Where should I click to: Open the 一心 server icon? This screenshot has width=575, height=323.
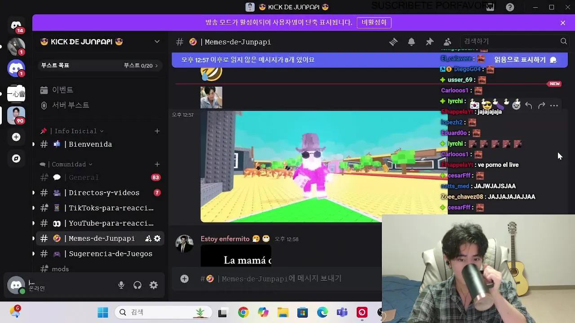(x=16, y=94)
